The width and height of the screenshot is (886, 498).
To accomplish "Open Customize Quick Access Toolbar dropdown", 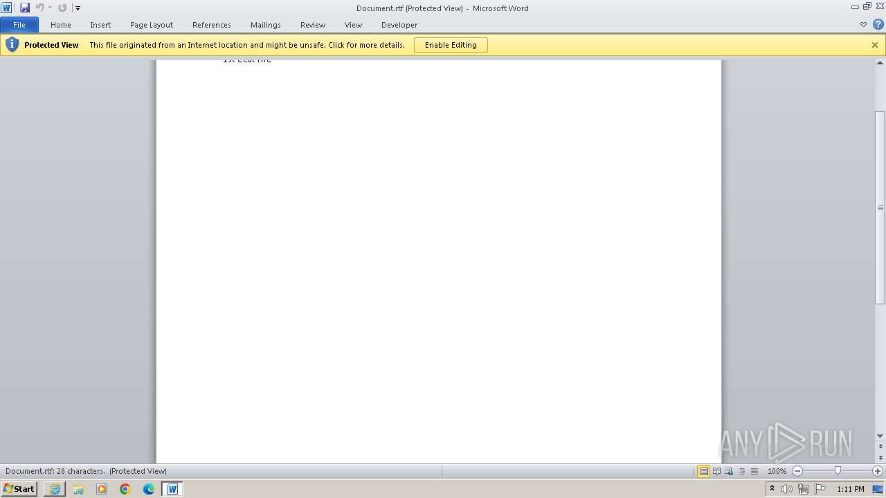I will [78, 8].
